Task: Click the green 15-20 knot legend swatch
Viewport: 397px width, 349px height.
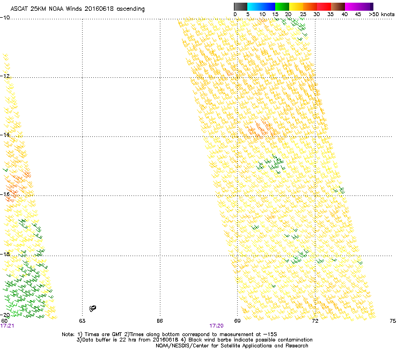Action: [x=282, y=6]
